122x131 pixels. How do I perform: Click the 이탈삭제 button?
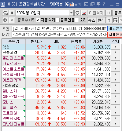coord(96,13)
